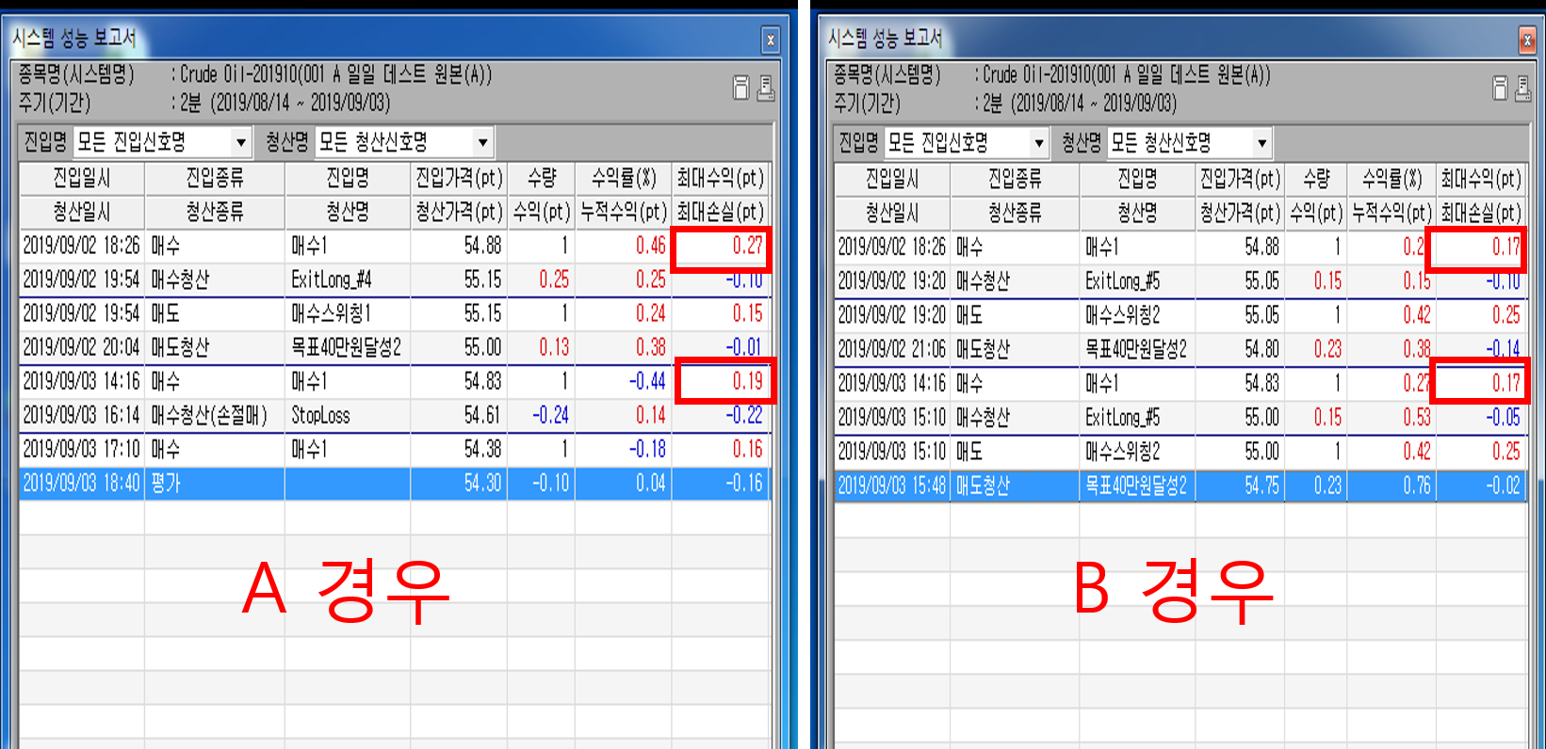
Task: Open 진입명 dropdown in left window
Action: point(241,143)
